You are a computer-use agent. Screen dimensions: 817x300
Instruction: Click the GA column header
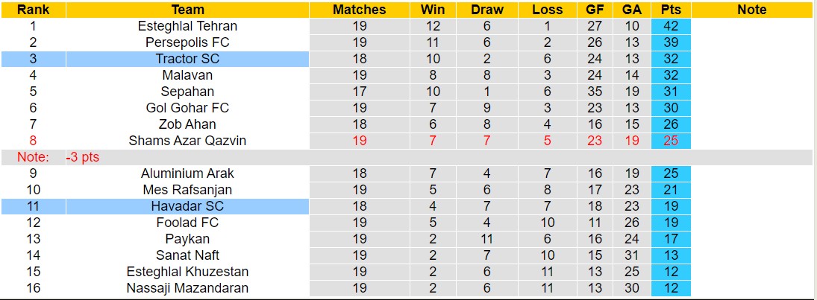pos(631,10)
